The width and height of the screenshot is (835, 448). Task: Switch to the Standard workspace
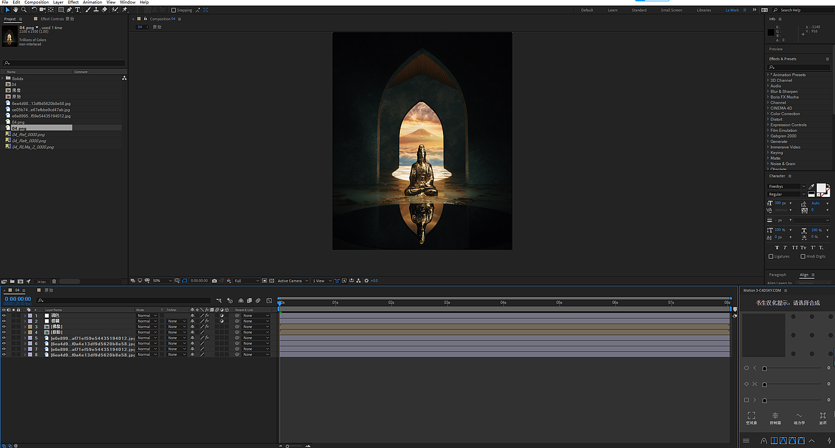click(639, 10)
